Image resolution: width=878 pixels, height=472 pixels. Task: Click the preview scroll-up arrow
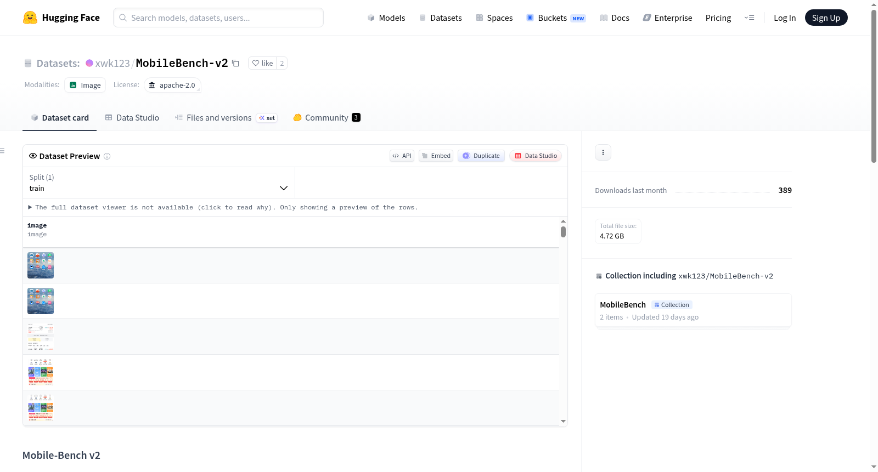point(563,221)
